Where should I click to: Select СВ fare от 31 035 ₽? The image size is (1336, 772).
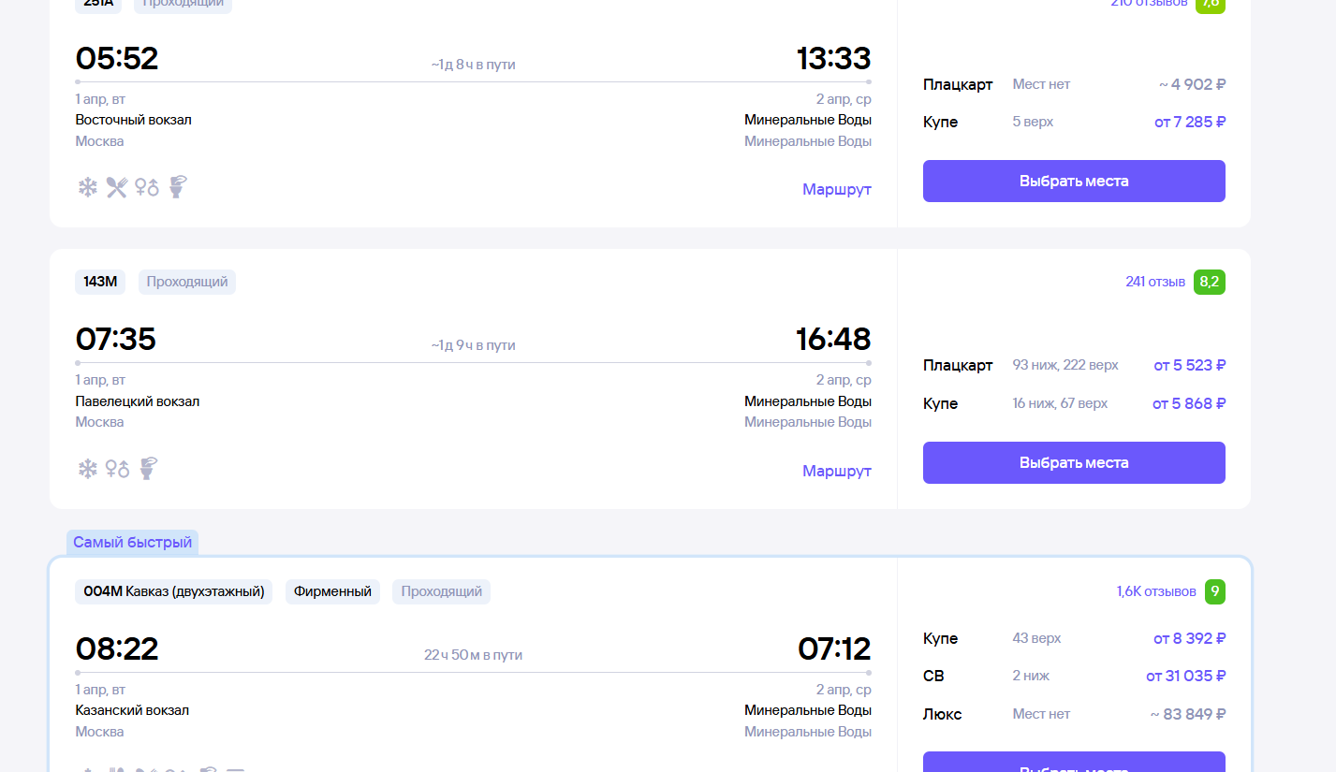point(1185,676)
